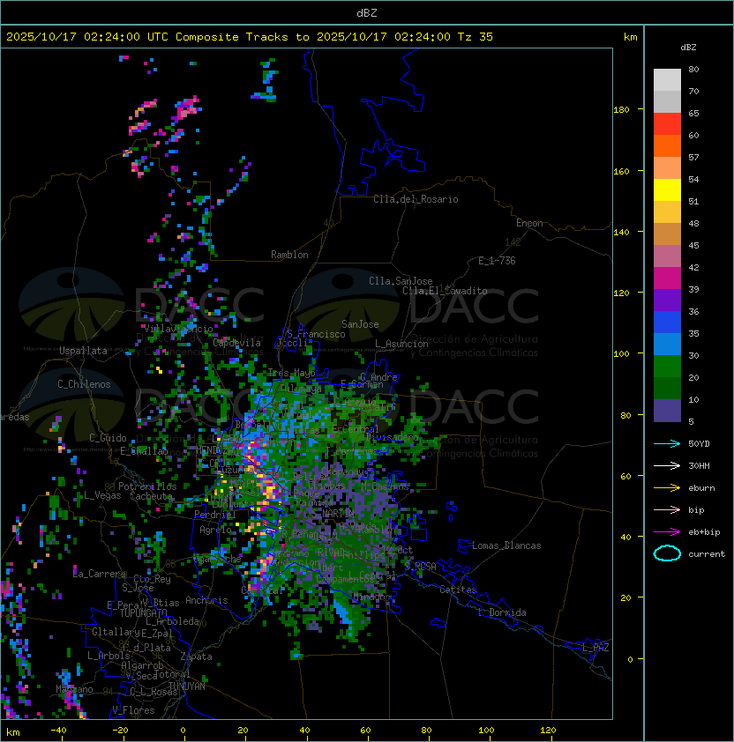Click the 'L_Arbols' map label
Viewport: 734px width, 742px height.
(109, 656)
